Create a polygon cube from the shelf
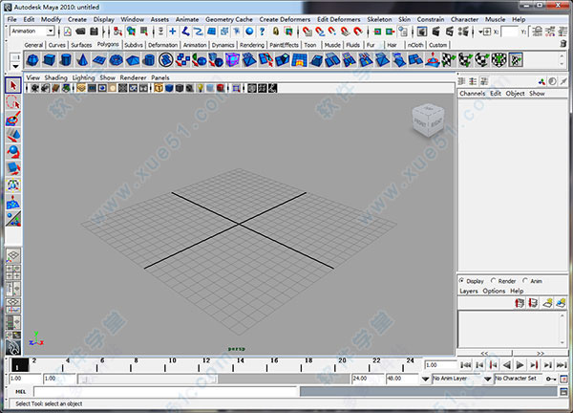The width and height of the screenshot is (573, 413). tap(49, 60)
